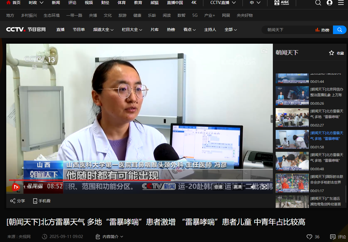Toggle picture-in-picture icon at video top right

point(264,51)
